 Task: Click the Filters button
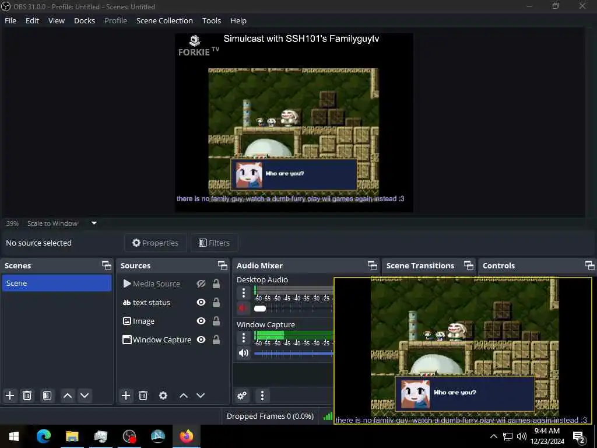click(215, 243)
